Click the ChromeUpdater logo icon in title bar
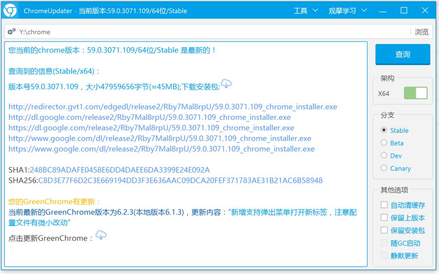Screen dimensions: 439x274 [10, 11]
